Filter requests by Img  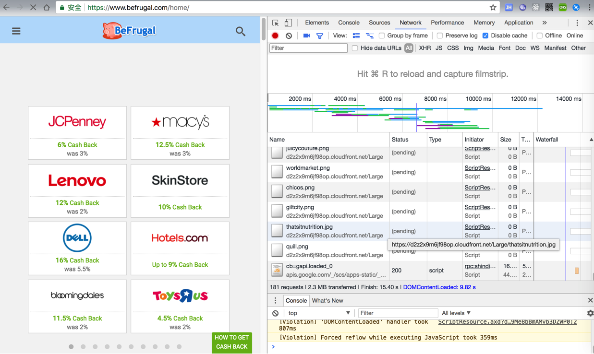(468, 48)
